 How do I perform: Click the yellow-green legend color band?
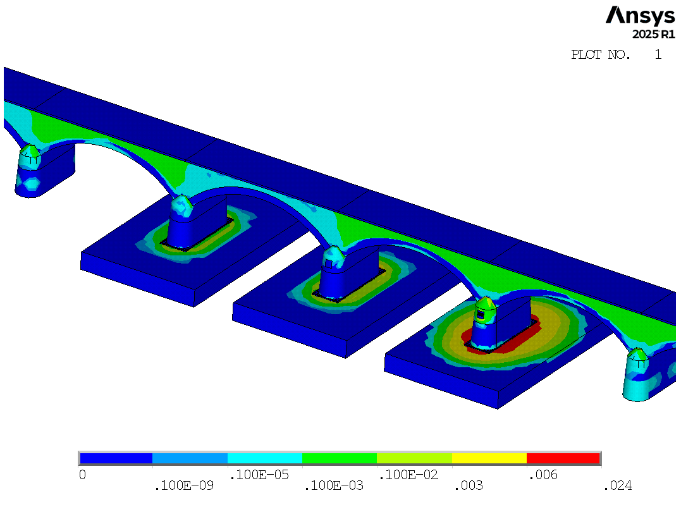(x=414, y=458)
